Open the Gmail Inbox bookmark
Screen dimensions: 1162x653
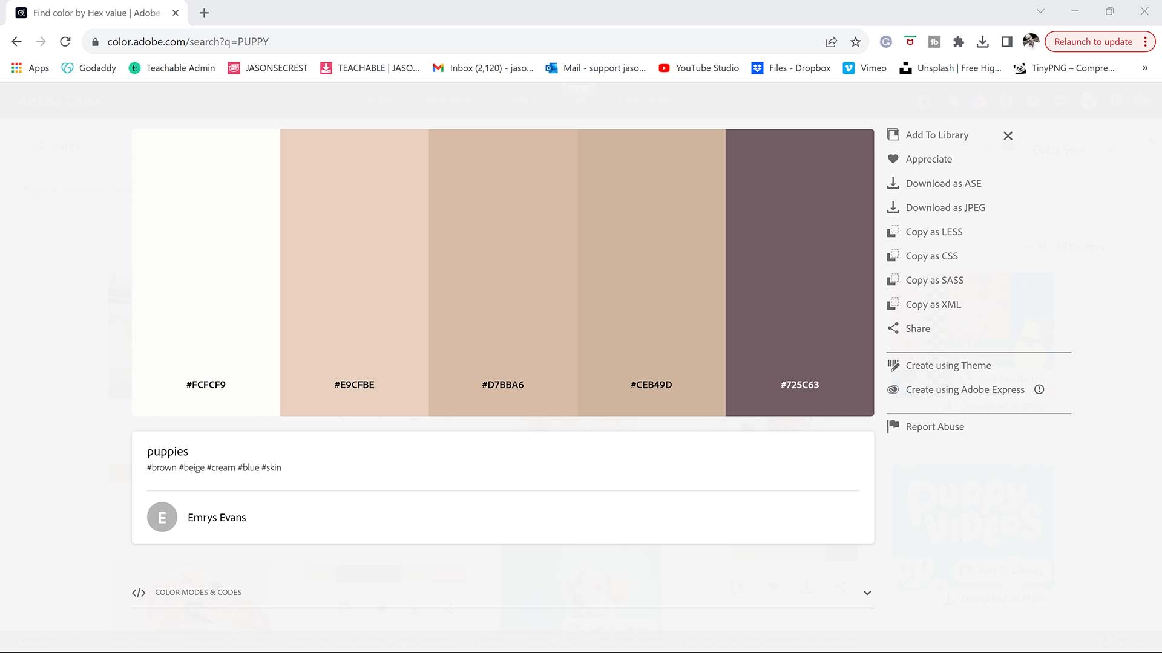coord(483,68)
